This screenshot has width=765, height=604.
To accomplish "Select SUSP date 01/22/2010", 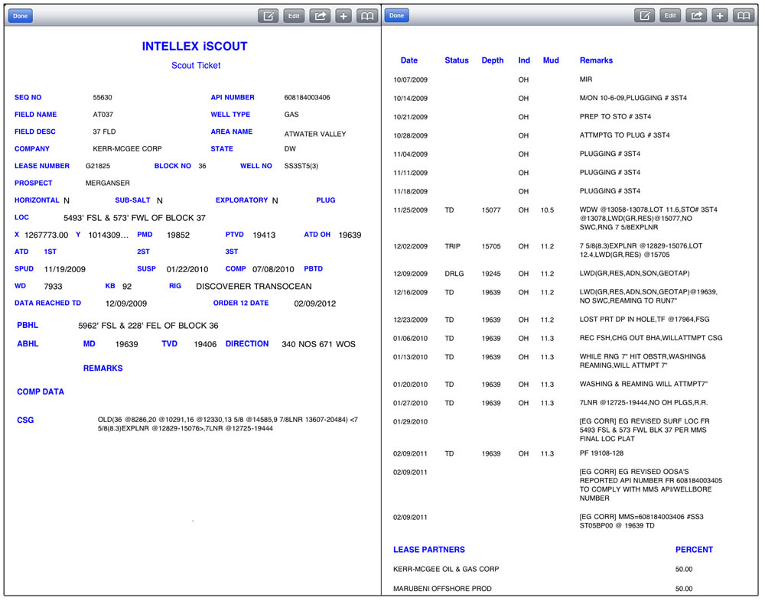I will [187, 269].
